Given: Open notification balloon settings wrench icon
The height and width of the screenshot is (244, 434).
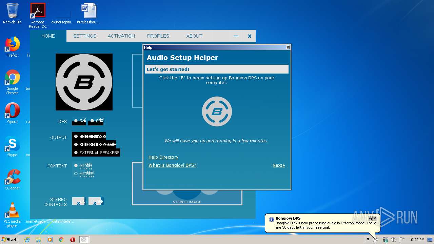Looking at the screenshot, I should pos(370,218).
